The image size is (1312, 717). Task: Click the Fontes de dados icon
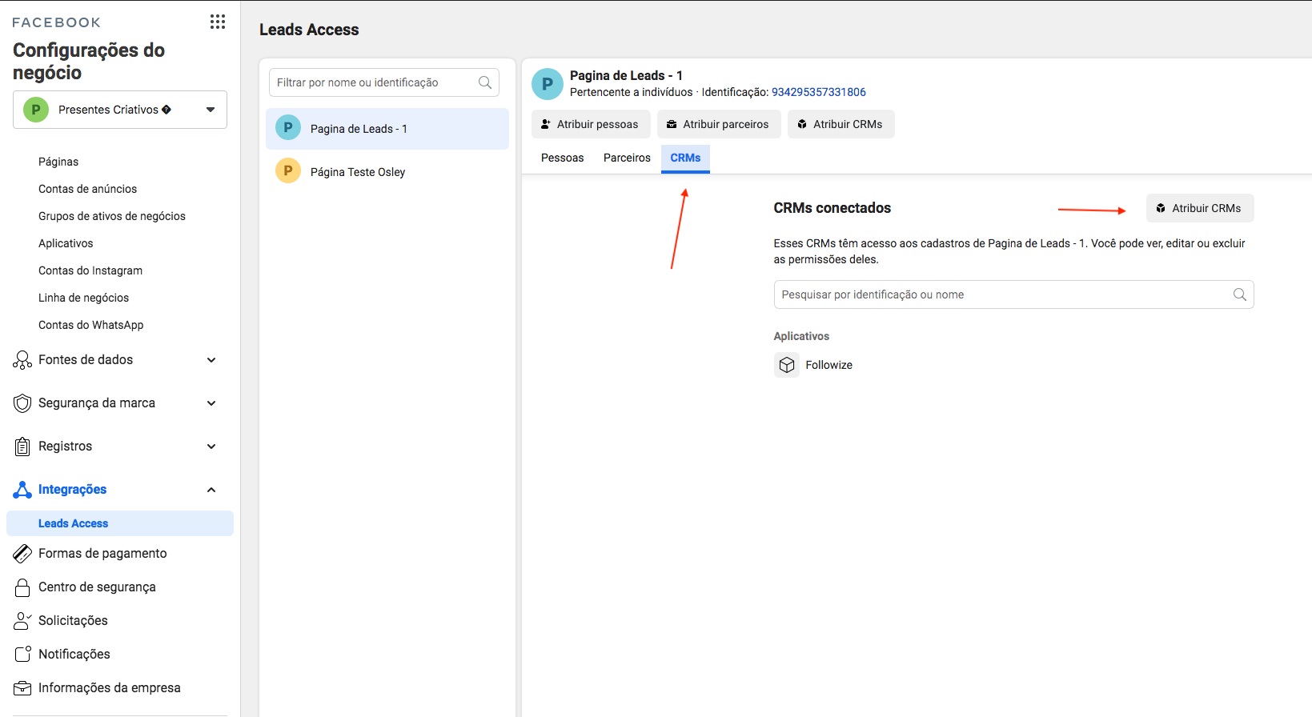pyautogui.click(x=22, y=360)
